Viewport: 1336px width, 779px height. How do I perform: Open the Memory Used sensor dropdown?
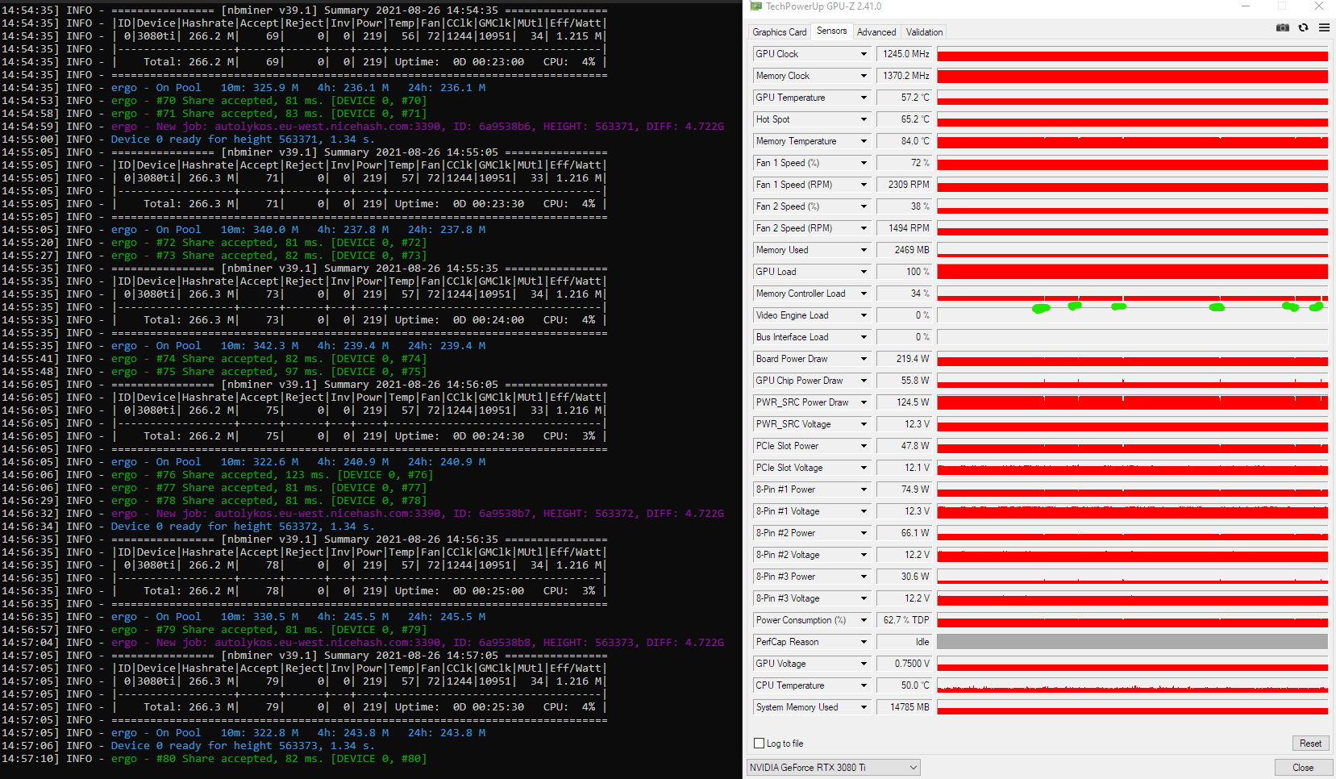point(864,250)
